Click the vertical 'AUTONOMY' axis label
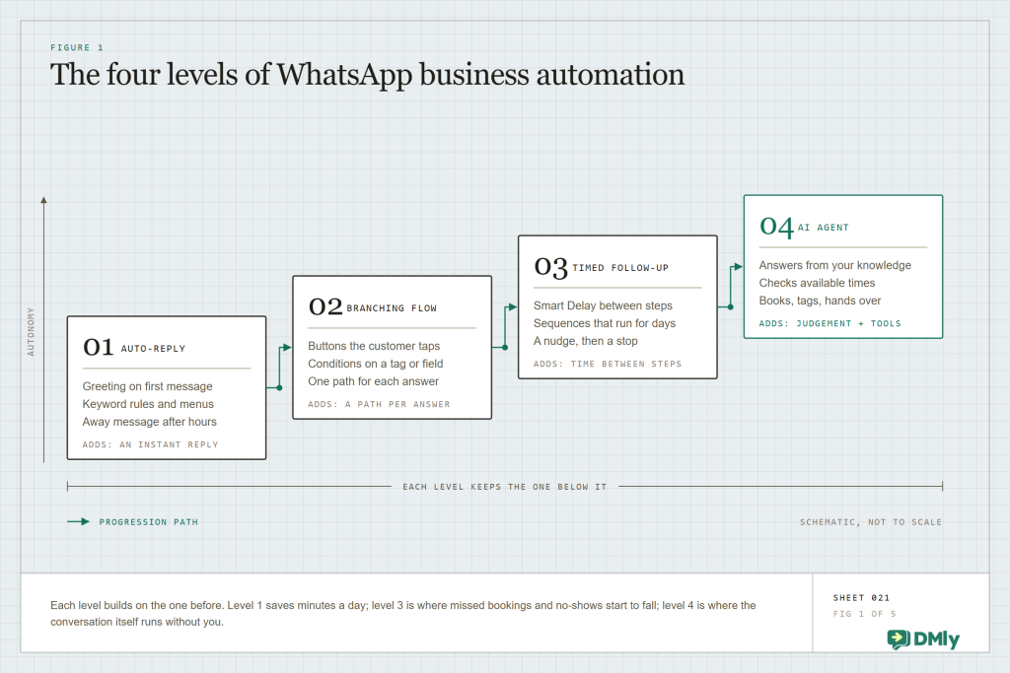The image size is (1010, 673). [x=31, y=332]
